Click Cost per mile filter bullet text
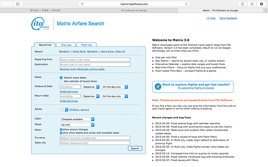 (x=166, y=57)
